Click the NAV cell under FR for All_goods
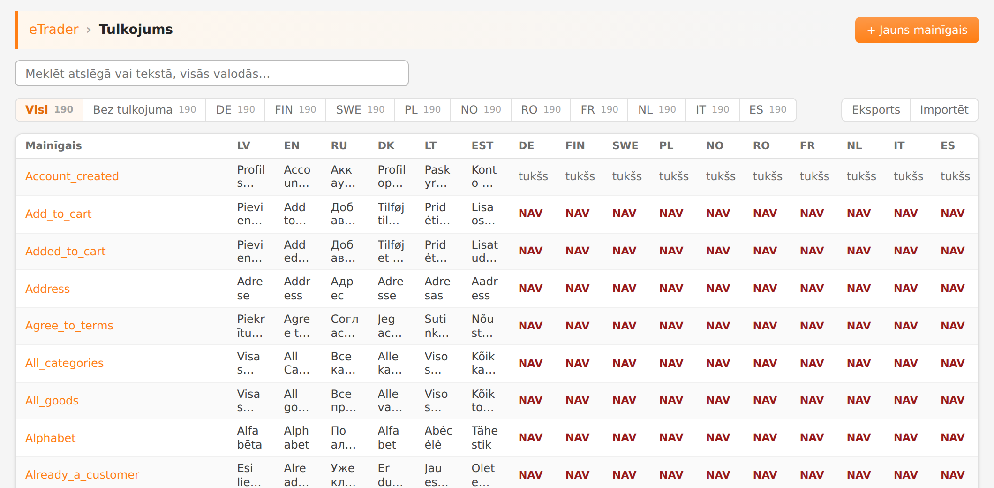Viewport: 994px width, 488px height. 812,400
